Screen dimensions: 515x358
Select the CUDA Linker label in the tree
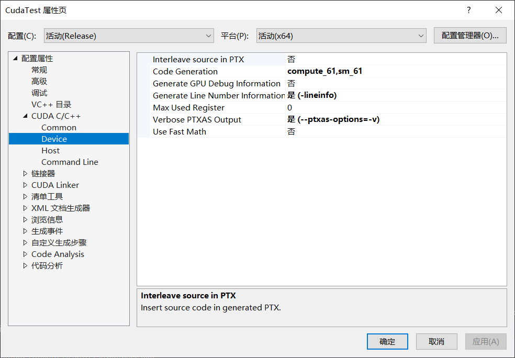coord(55,185)
